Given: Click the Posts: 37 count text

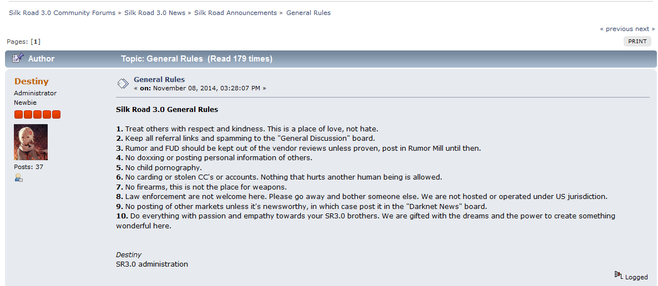Looking at the screenshot, I should [x=28, y=167].
